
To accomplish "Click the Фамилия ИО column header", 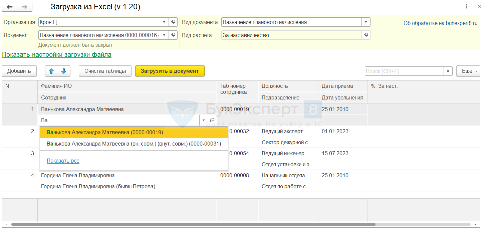I will pyautogui.click(x=127, y=86).
